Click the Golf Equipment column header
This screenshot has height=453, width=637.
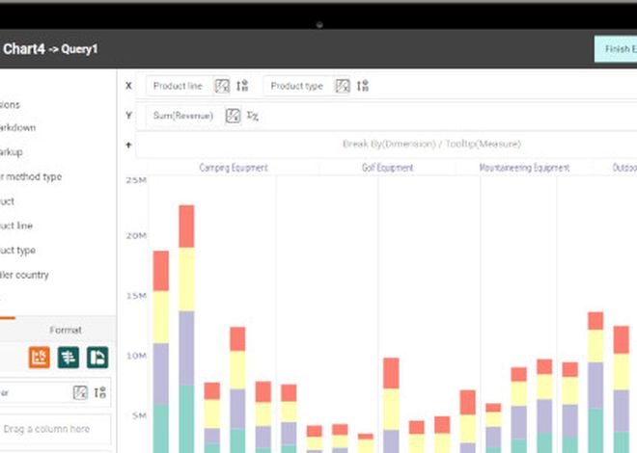tap(388, 168)
